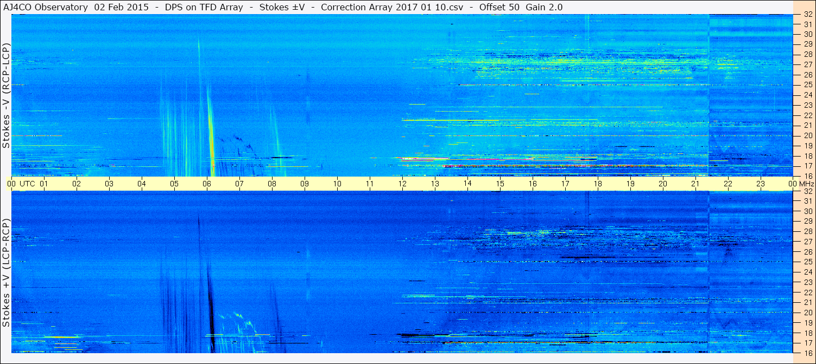The height and width of the screenshot is (364, 816).
Task: Select the 12 hour tick label
Action: point(402,184)
